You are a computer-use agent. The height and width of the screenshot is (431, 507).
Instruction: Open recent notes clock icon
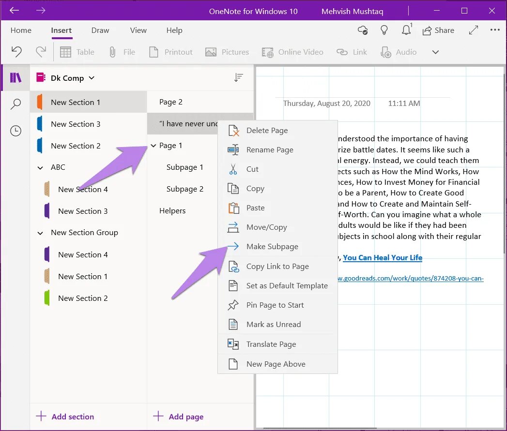coord(15,131)
